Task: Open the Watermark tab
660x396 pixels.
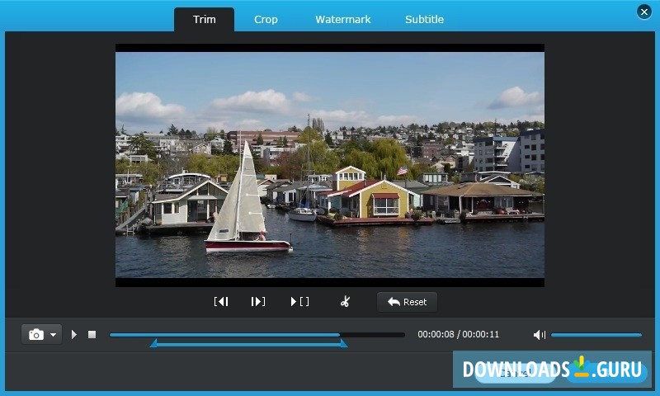Action: point(343,19)
